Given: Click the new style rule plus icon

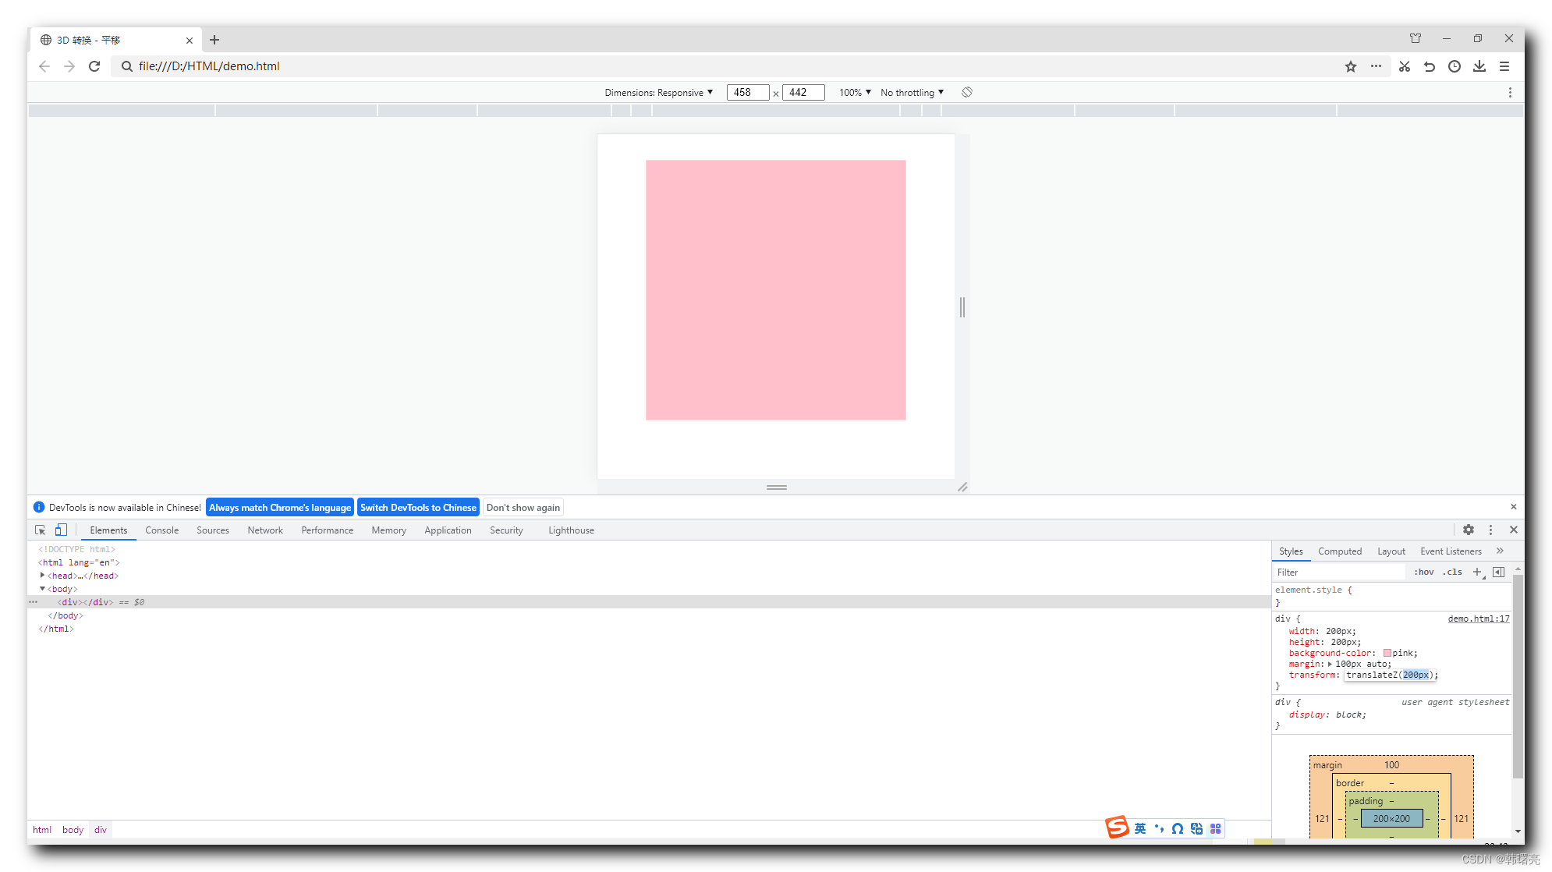Looking at the screenshot, I should pos(1477,572).
